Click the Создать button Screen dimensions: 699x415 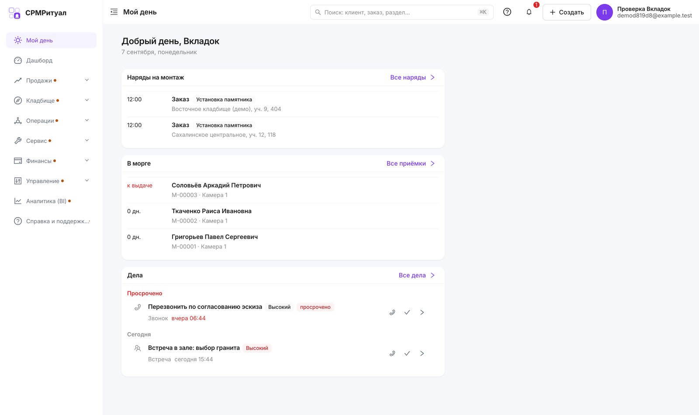coord(567,12)
